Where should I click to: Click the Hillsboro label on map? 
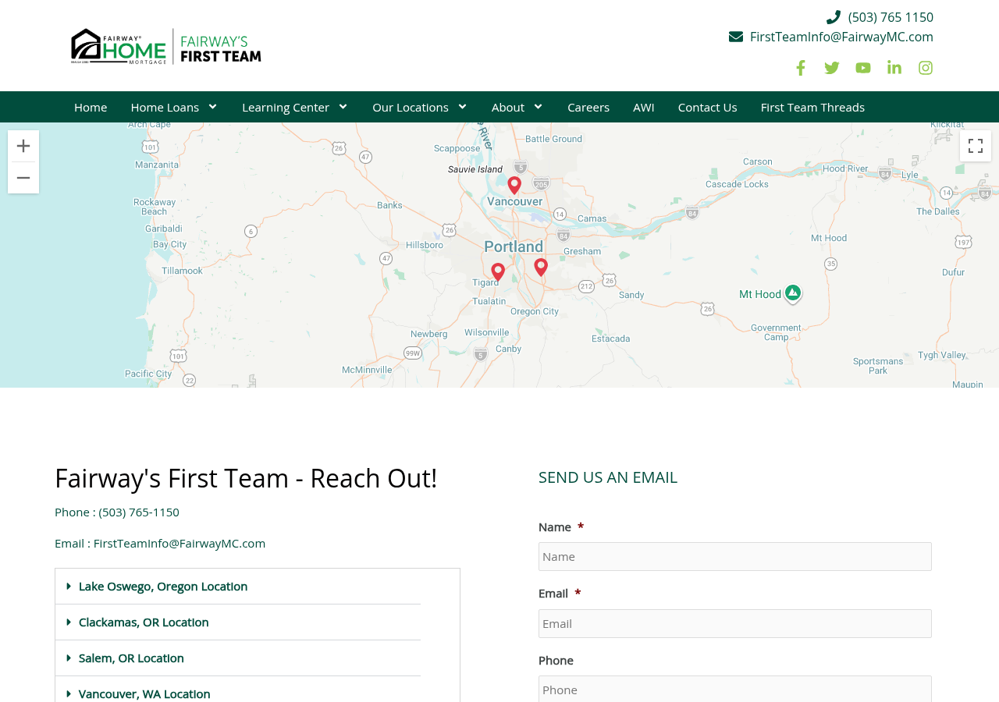(425, 245)
